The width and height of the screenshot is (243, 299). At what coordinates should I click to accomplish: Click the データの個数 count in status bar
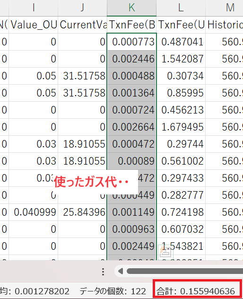tap(113, 291)
